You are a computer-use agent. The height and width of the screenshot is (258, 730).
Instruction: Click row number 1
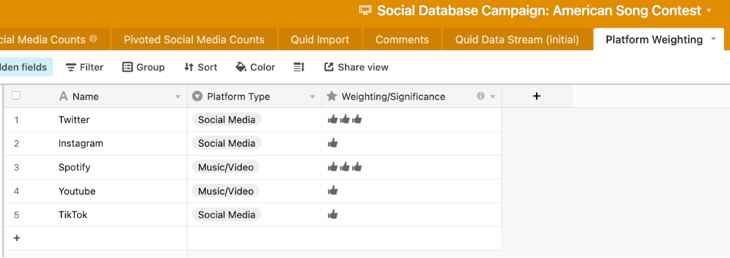coord(17,120)
